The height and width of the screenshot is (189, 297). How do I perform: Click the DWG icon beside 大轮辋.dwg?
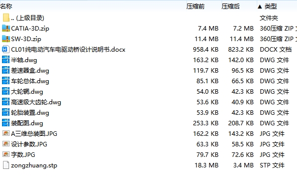pos(6,91)
